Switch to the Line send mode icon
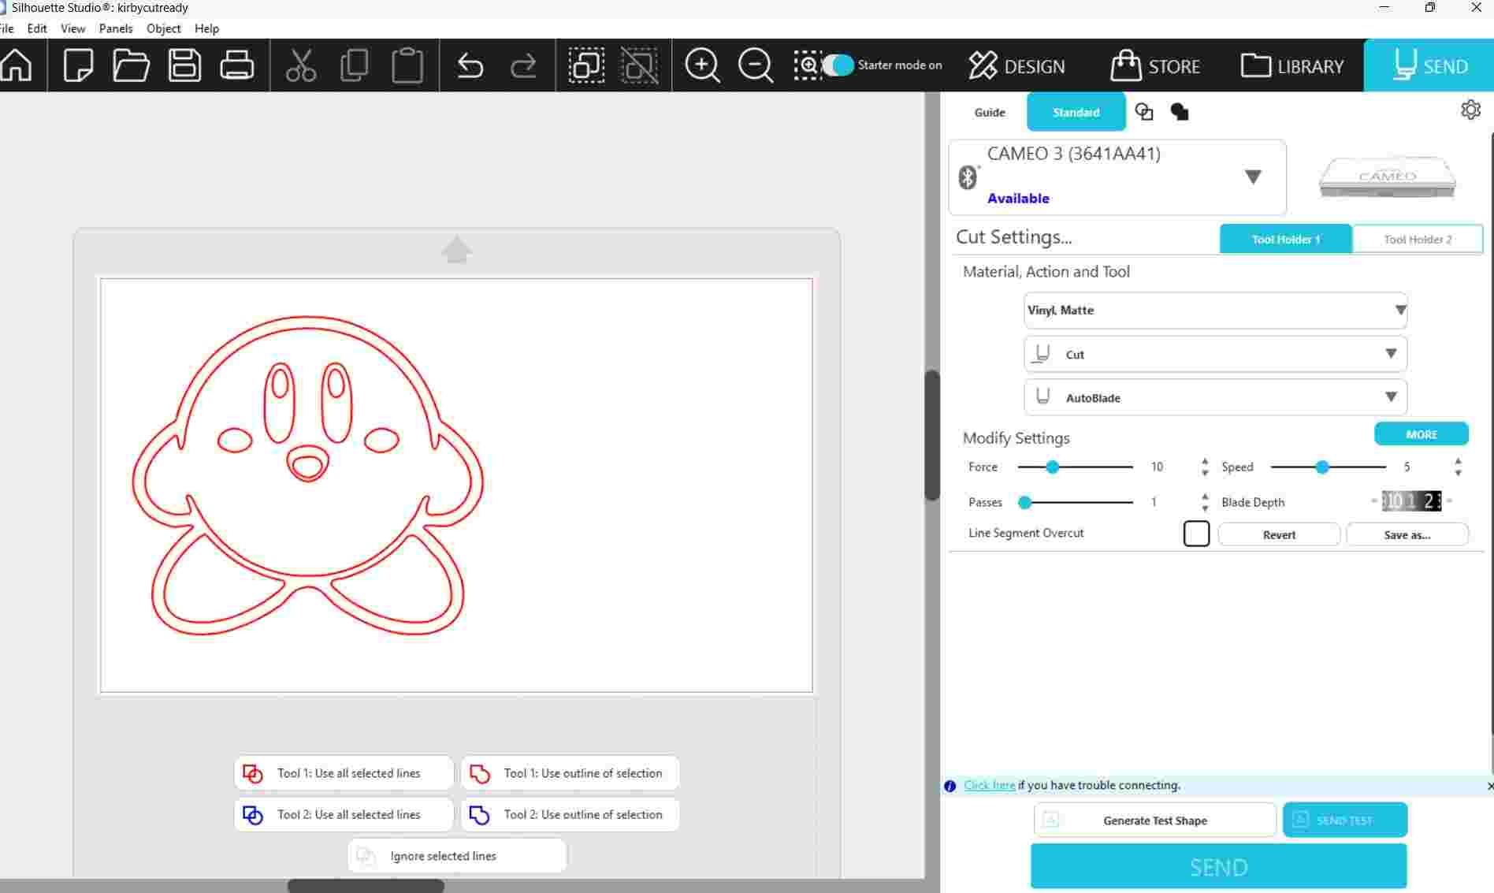1494x893 pixels. point(1144,112)
